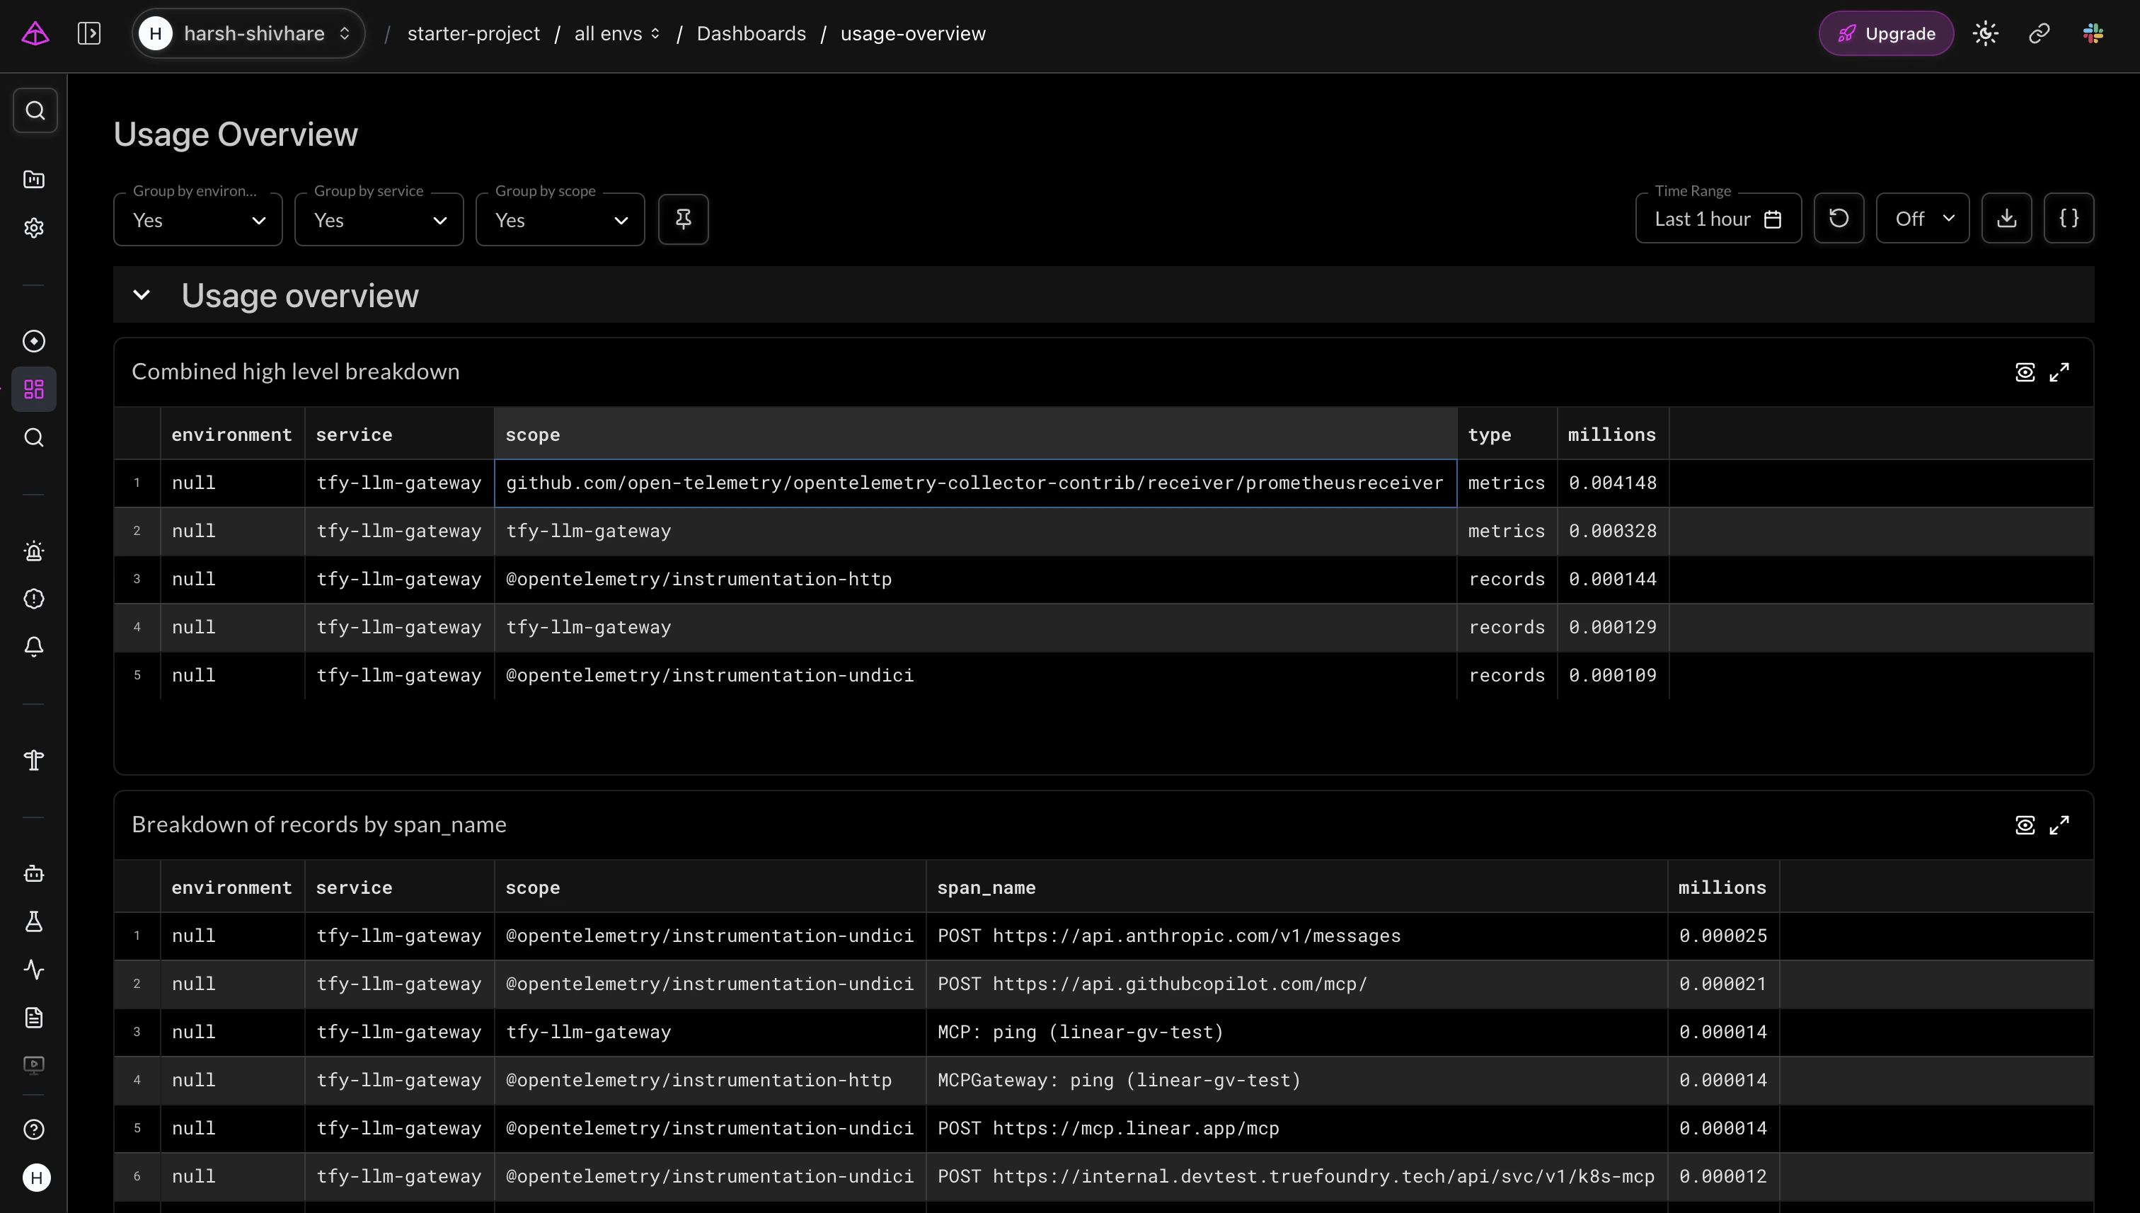Open the flask sidebar icon
This screenshot has height=1213, width=2140.
34,921
